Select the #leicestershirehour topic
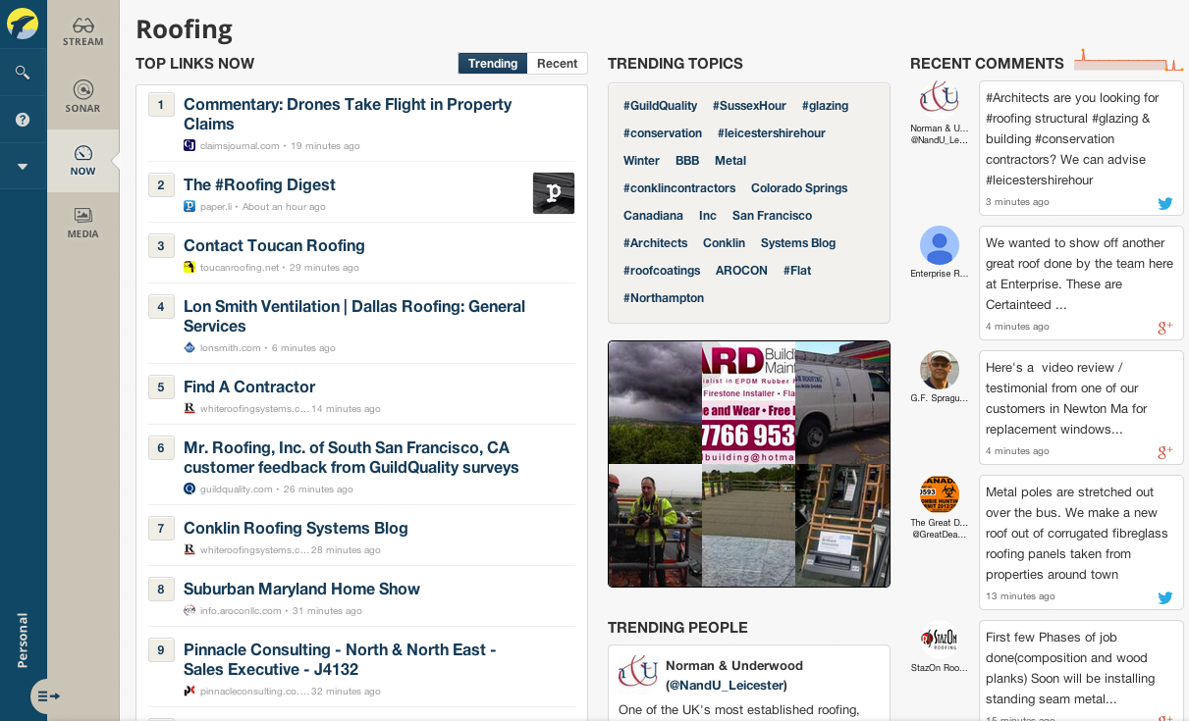Image resolution: width=1189 pixels, height=721 pixels. 772,133
